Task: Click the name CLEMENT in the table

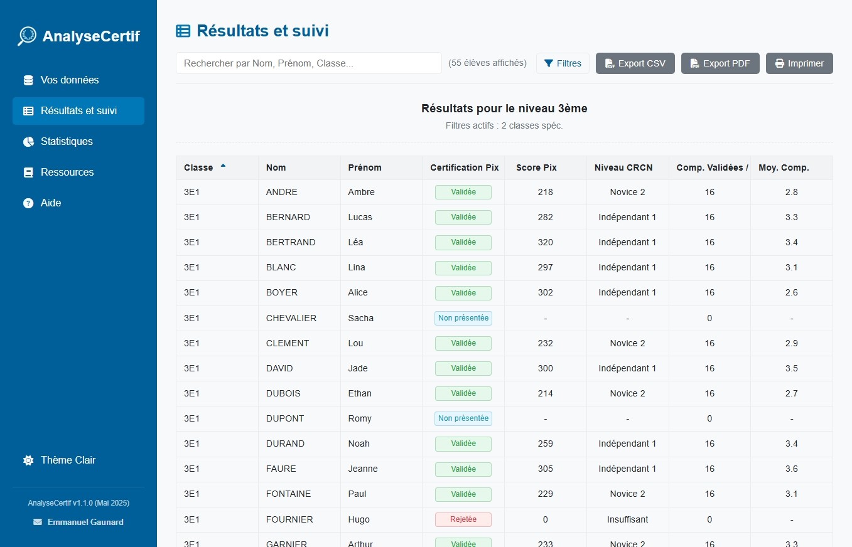Action: click(x=288, y=344)
